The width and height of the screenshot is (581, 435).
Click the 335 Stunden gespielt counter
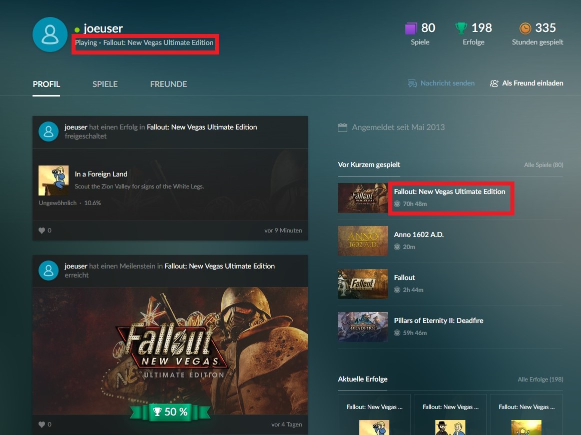(x=537, y=33)
